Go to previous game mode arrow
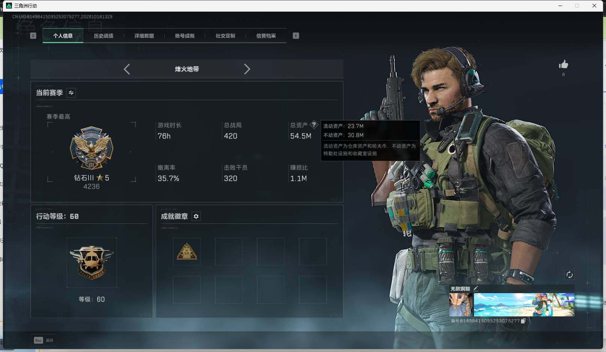Screen dimensions: 606x352 [127, 69]
